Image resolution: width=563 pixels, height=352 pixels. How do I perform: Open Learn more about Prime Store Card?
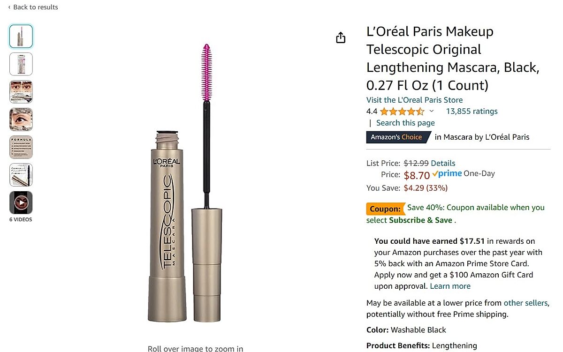450,286
